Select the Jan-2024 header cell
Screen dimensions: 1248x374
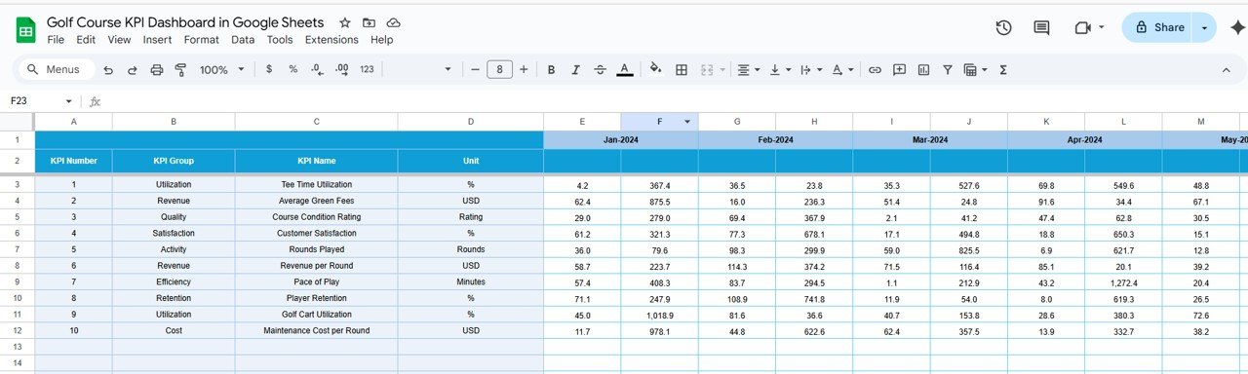pyautogui.click(x=621, y=140)
